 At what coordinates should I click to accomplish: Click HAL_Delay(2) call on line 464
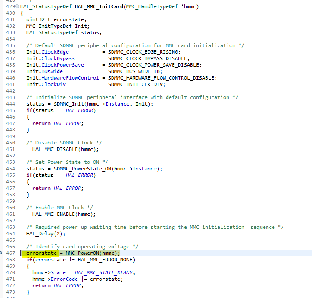point(45,234)
